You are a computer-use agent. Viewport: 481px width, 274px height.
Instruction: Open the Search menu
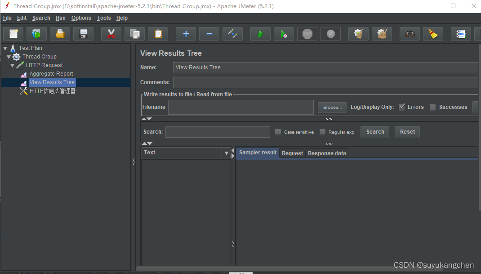41,18
